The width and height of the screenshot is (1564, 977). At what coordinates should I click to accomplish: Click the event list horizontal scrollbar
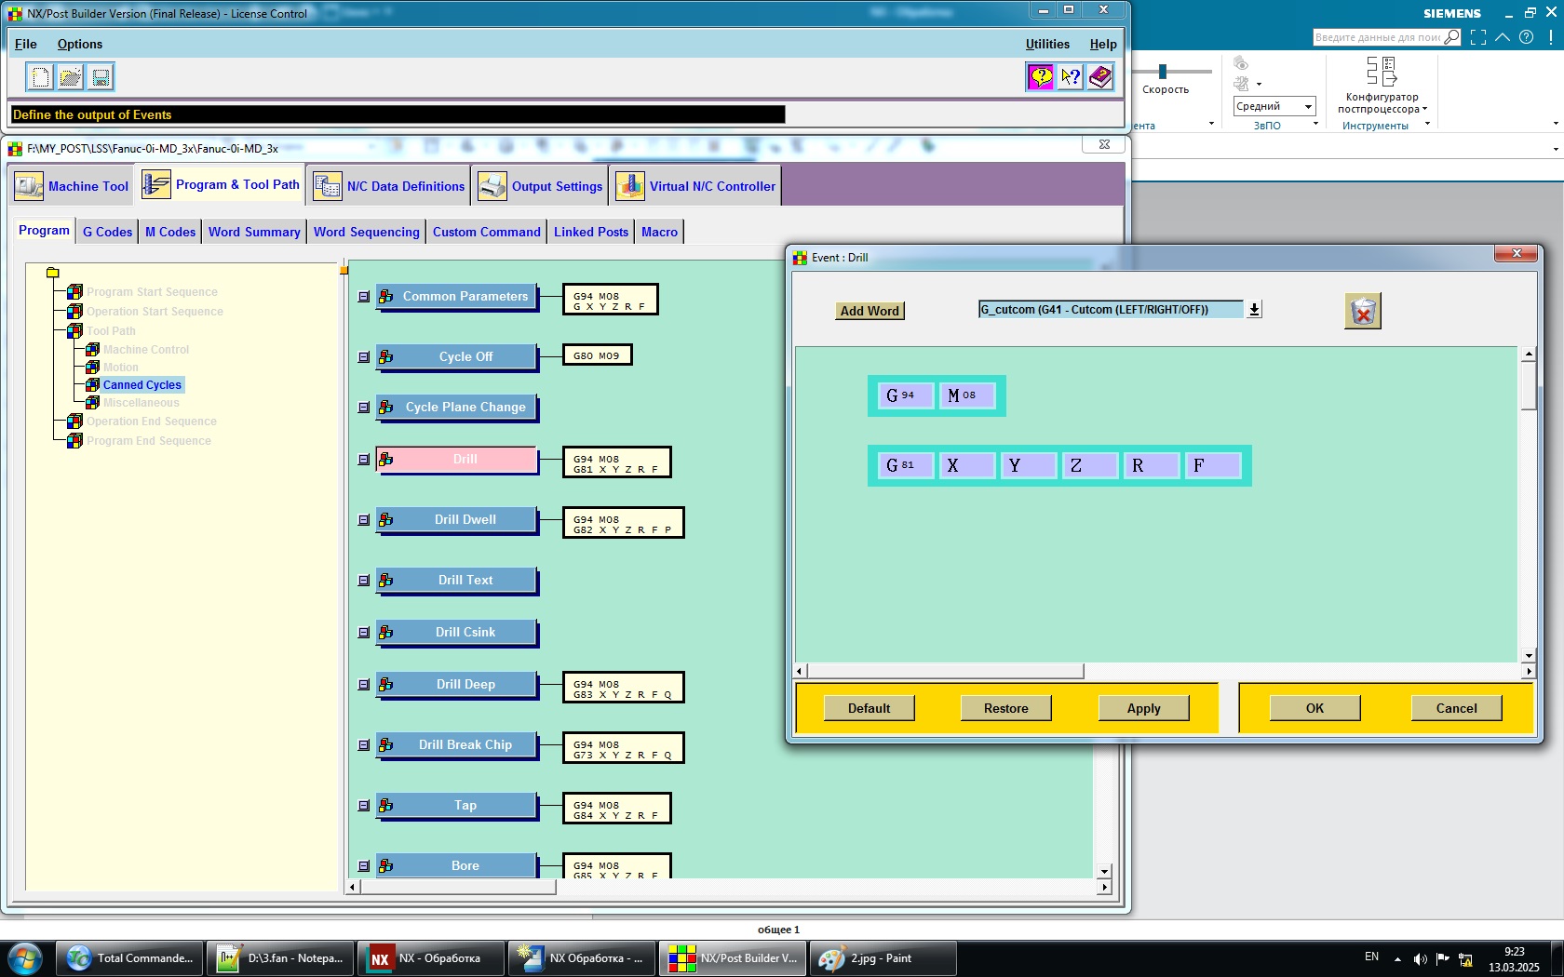(x=457, y=887)
